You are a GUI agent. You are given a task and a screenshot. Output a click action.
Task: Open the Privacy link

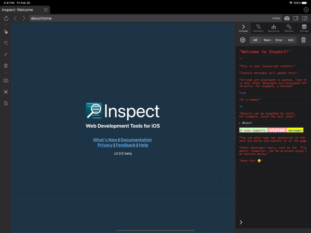(105, 145)
